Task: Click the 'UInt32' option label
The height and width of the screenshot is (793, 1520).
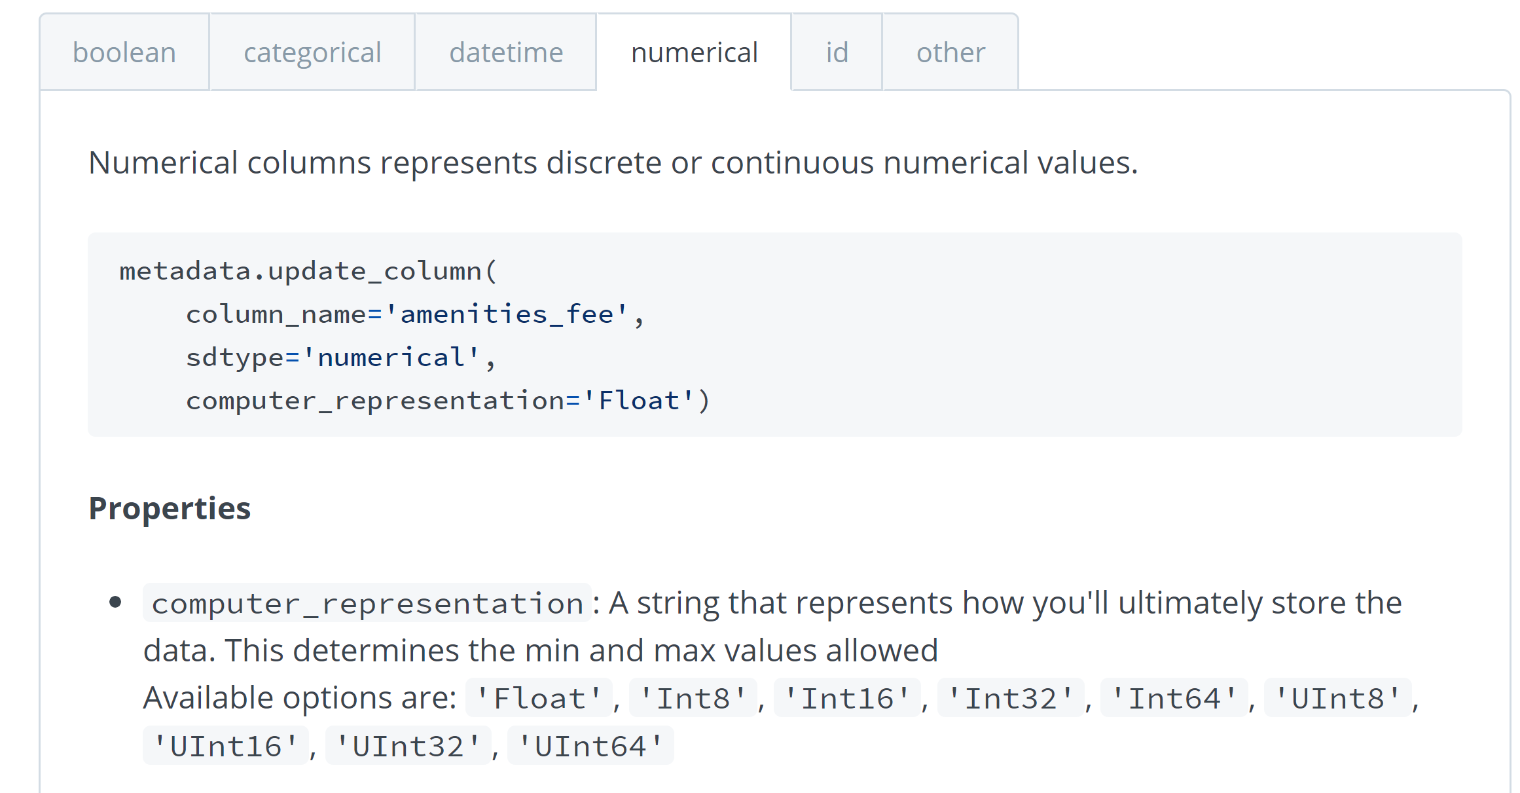Action: [x=409, y=744]
